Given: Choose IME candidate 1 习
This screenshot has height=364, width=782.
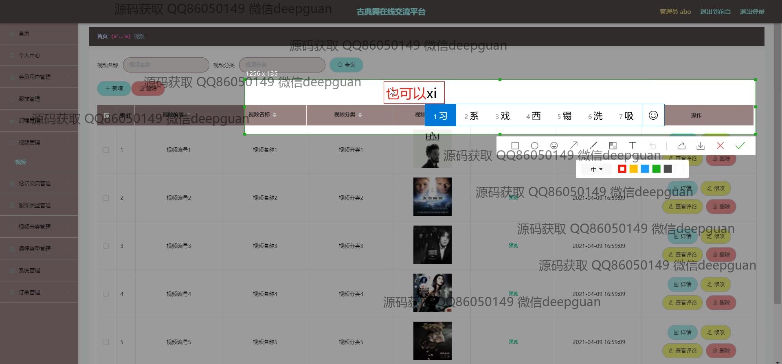Looking at the screenshot, I should 440,116.
